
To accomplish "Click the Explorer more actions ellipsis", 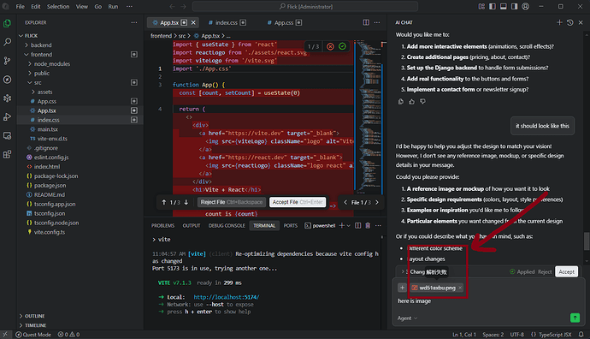I will (134, 22).
